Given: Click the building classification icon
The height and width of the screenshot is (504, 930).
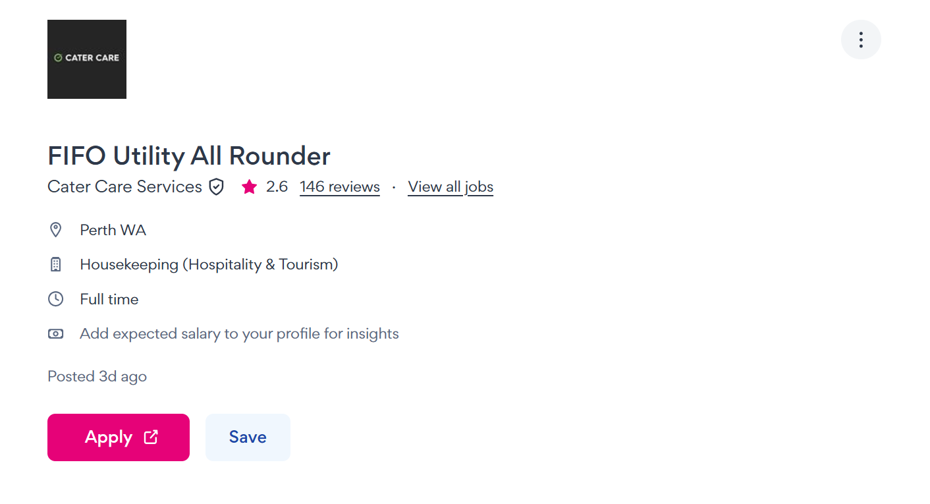Looking at the screenshot, I should tap(56, 265).
